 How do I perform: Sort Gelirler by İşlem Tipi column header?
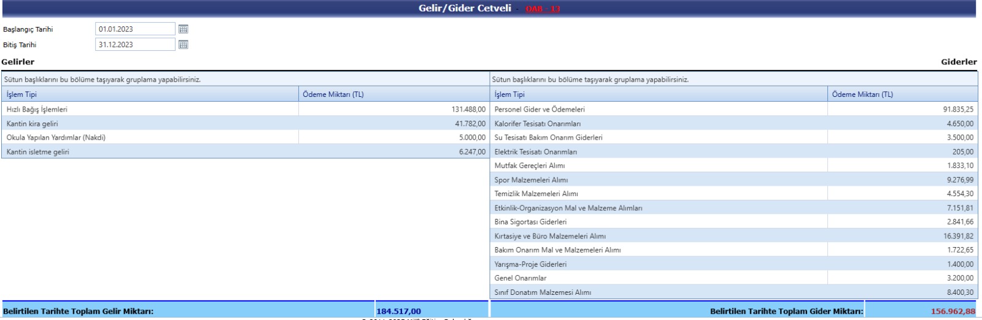pos(22,94)
